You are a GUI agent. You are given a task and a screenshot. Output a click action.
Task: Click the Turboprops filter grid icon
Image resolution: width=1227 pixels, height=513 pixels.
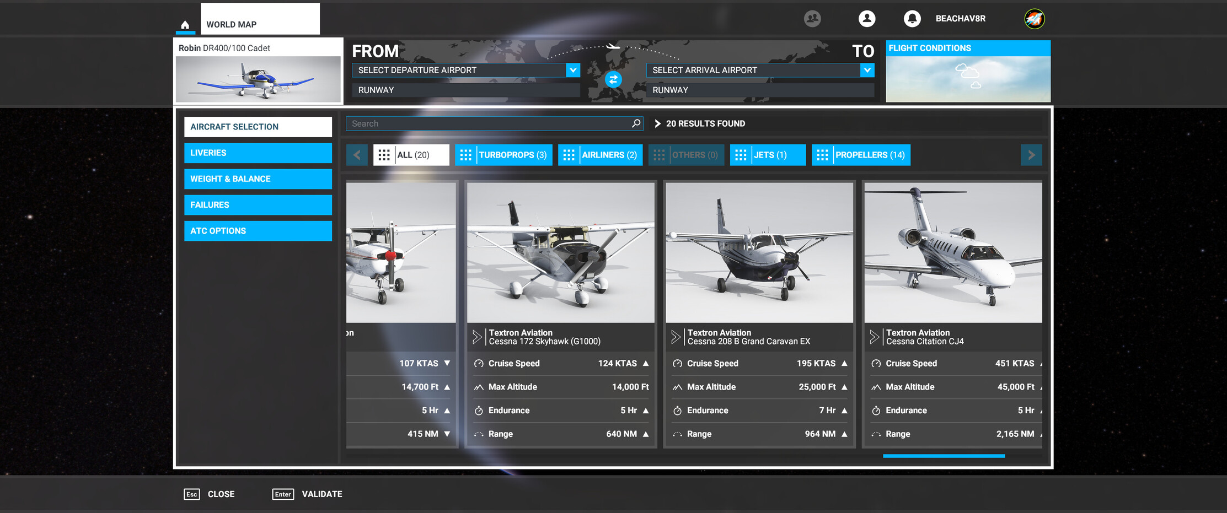[x=466, y=155]
